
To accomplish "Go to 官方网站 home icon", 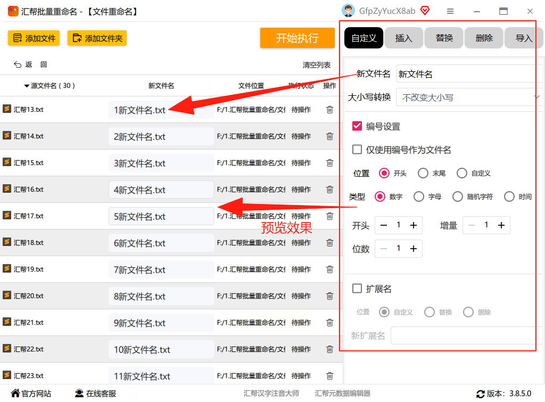I will click(x=15, y=393).
